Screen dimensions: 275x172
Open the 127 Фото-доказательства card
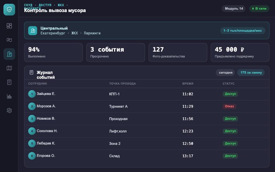[x=178, y=53]
